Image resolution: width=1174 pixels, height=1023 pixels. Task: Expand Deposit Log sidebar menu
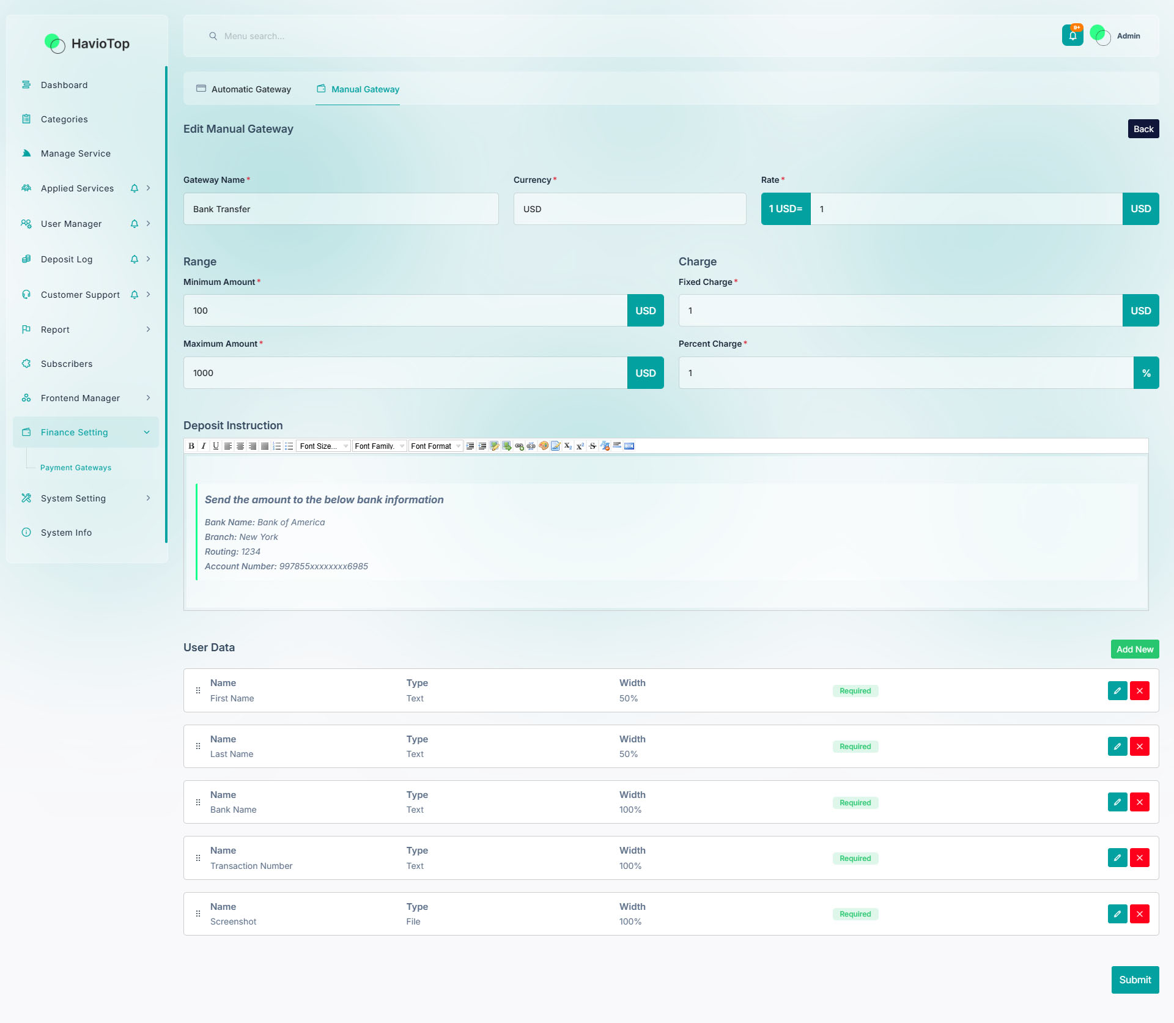(x=86, y=259)
